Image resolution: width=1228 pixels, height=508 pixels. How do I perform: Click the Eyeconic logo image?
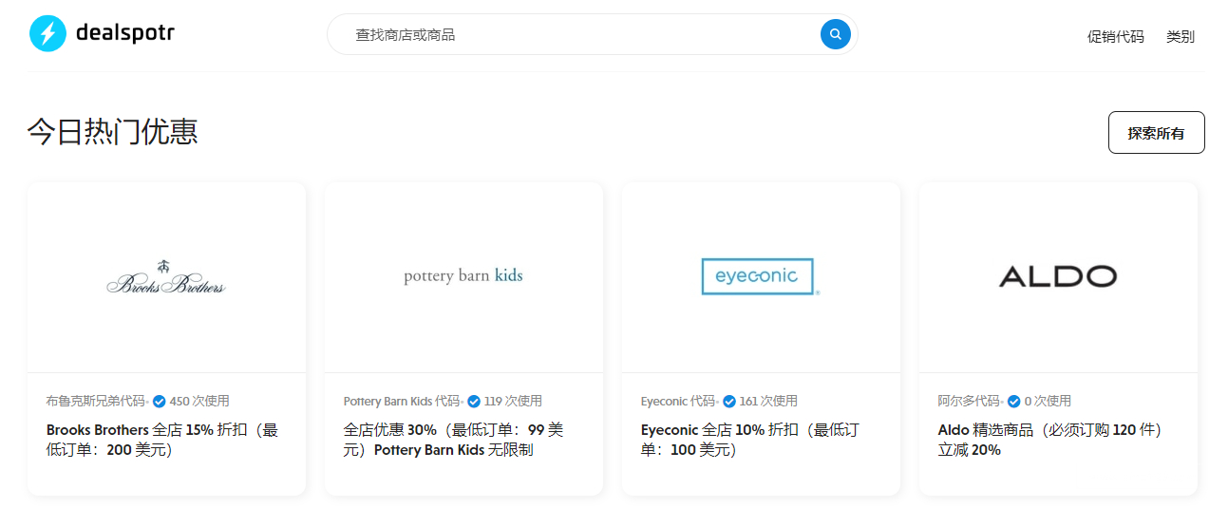759,276
